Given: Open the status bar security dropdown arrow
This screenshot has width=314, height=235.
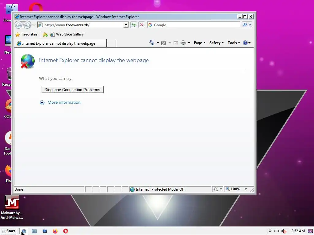Looking at the screenshot, I should click(x=221, y=189).
